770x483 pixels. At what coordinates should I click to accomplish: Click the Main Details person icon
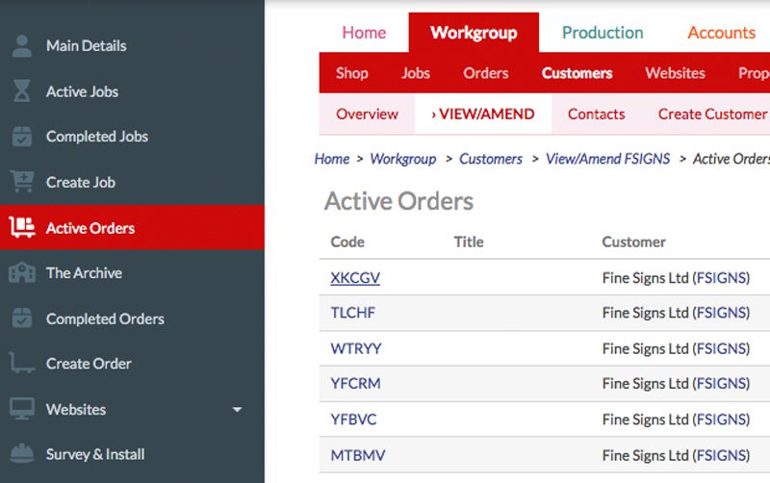21,46
